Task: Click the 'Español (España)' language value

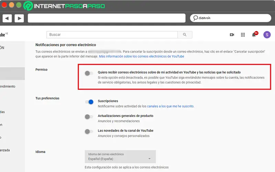Action: click(101, 159)
